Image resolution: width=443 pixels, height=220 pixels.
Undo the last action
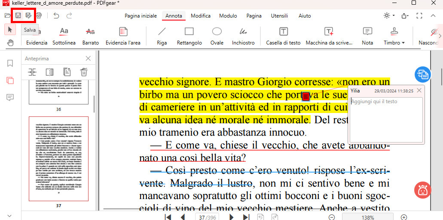56,16
